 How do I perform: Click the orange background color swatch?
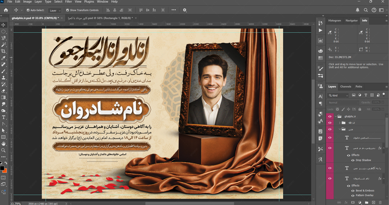click(x=5, y=171)
